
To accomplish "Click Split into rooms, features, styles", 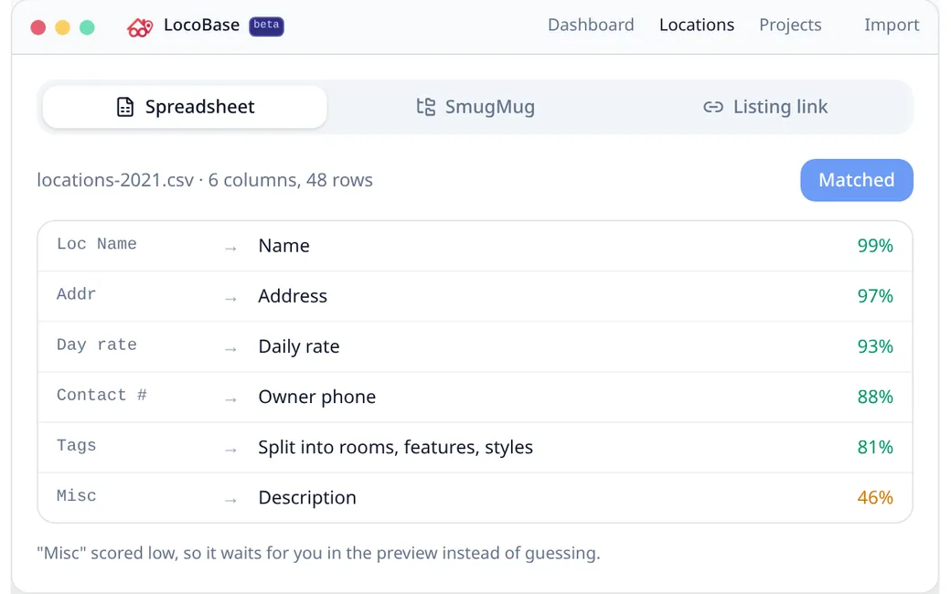I will [x=395, y=447].
